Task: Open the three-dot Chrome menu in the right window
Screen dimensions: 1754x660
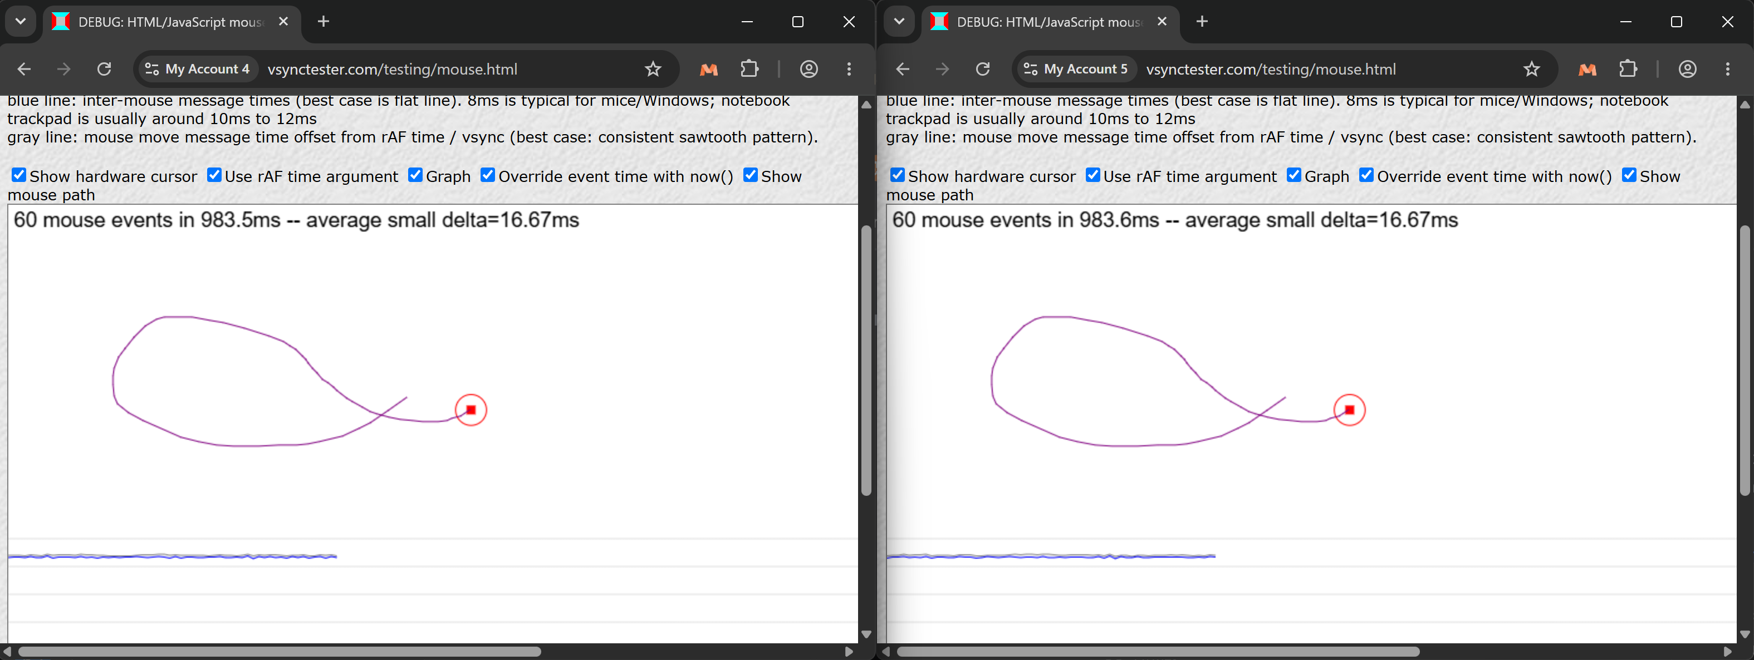Action: coord(1727,68)
